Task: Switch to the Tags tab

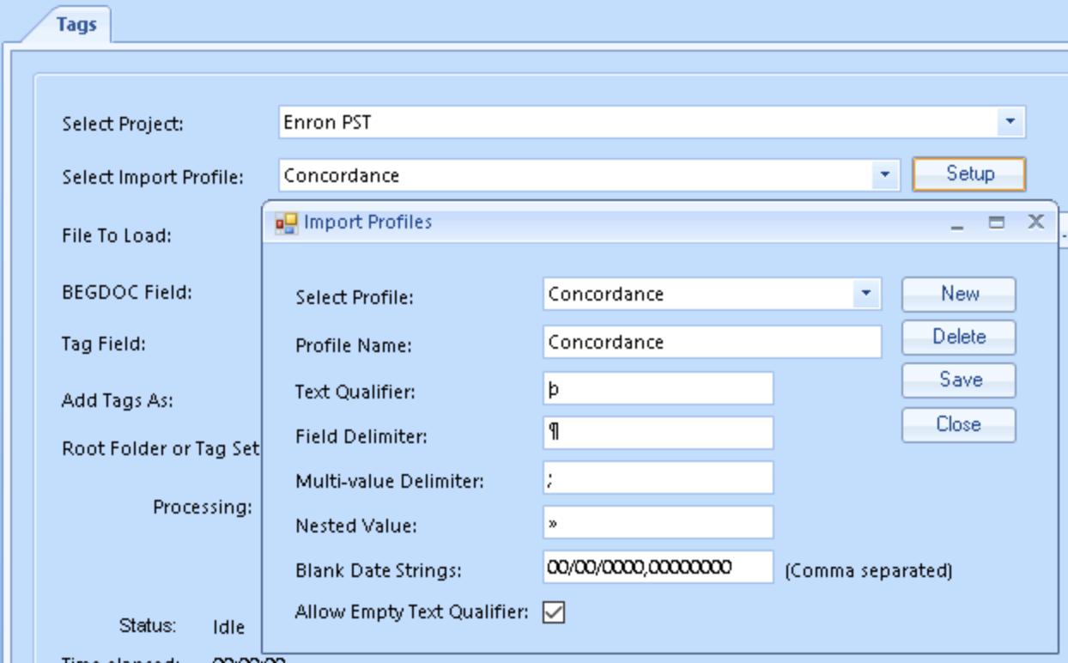Action: pyautogui.click(x=76, y=24)
